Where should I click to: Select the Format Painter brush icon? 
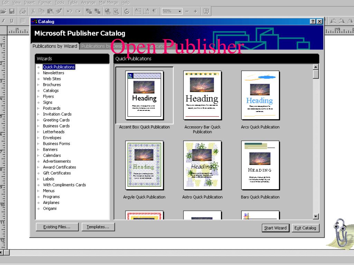click(x=59, y=11)
